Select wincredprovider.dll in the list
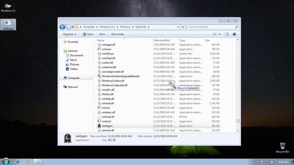Screen dimensions: 294x165 click(x=113, y=71)
